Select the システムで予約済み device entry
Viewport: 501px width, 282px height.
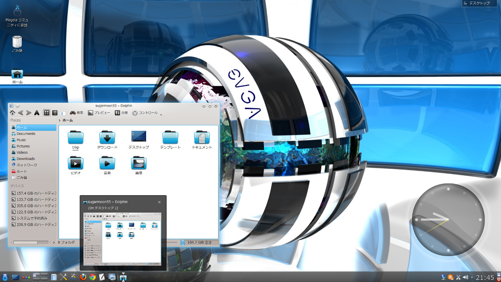tap(33, 218)
